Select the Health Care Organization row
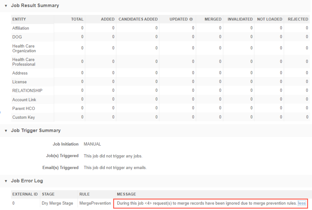The width and height of the screenshot is (312, 210). [x=24, y=48]
